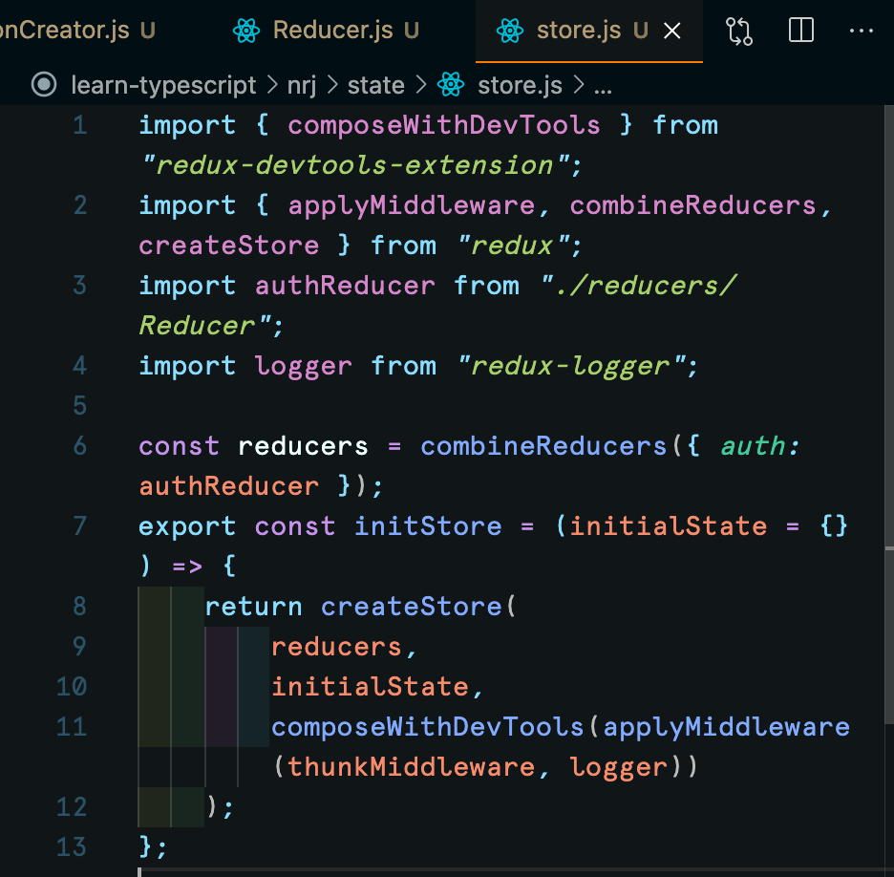Open the More Actions ellipsis menu
This screenshot has height=877, width=894.
[861, 31]
